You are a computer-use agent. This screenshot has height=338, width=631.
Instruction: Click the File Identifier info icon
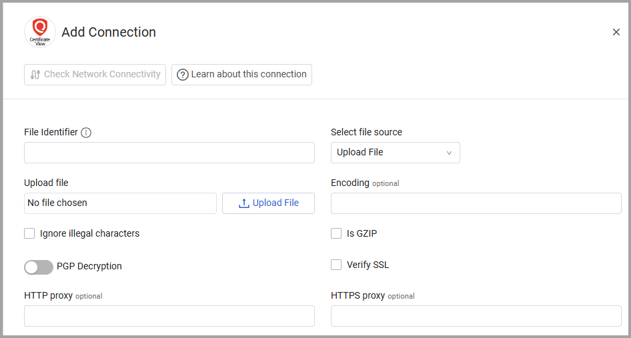(86, 133)
